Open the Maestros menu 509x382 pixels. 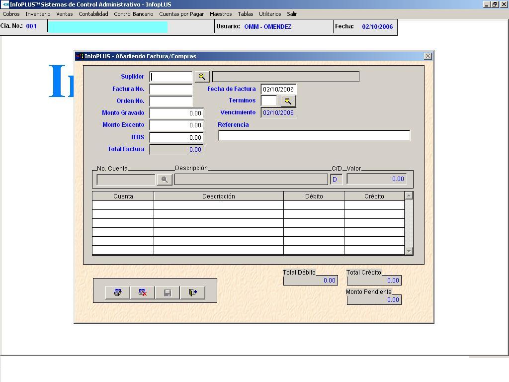[221, 14]
